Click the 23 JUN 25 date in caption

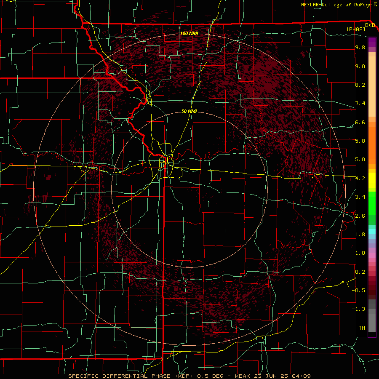coord(271,376)
